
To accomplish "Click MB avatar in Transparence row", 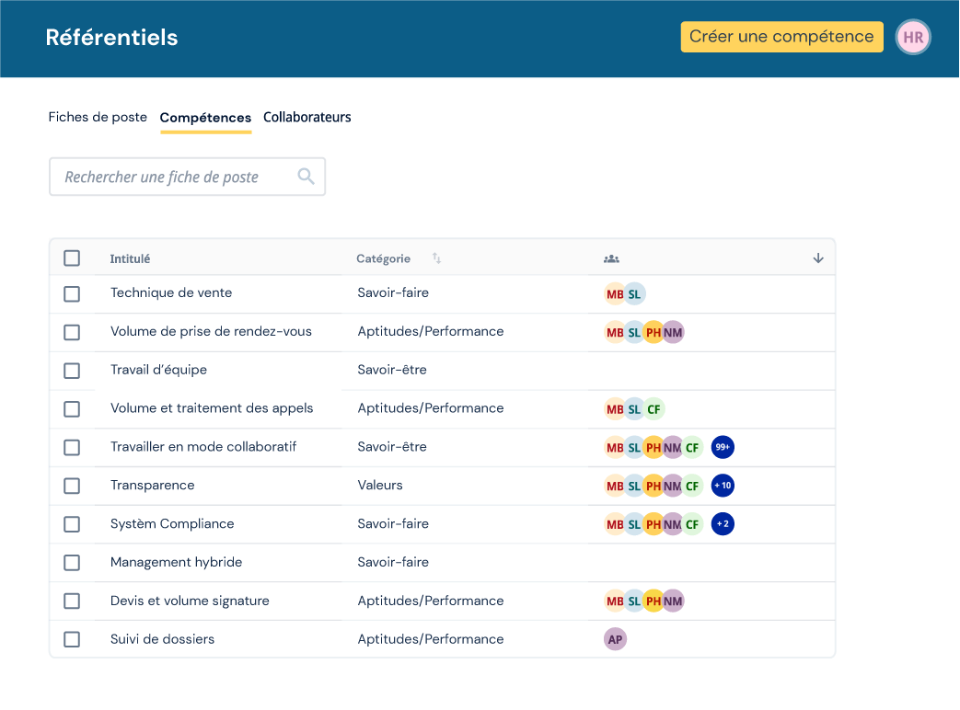I will tap(615, 487).
